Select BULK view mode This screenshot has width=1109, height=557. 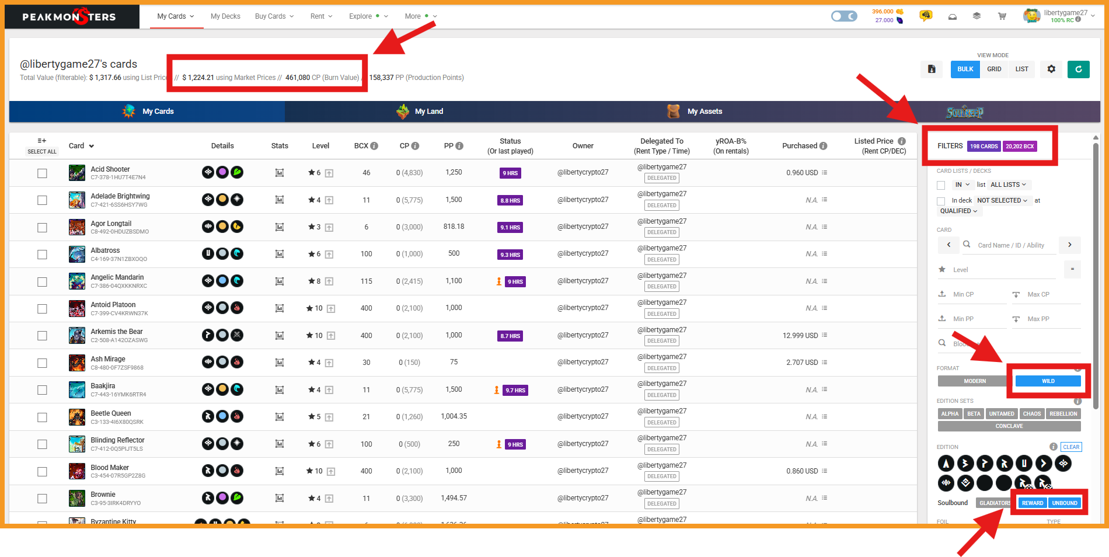tap(965, 69)
